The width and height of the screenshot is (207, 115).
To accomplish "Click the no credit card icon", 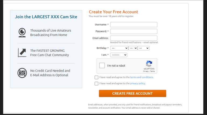I will tap(22, 73).
